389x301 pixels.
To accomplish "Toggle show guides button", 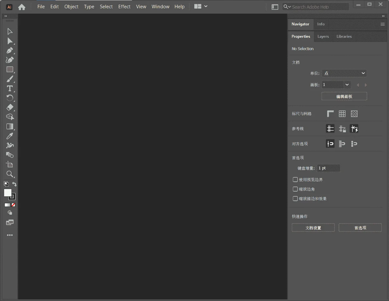I will pyautogui.click(x=330, y=128).
